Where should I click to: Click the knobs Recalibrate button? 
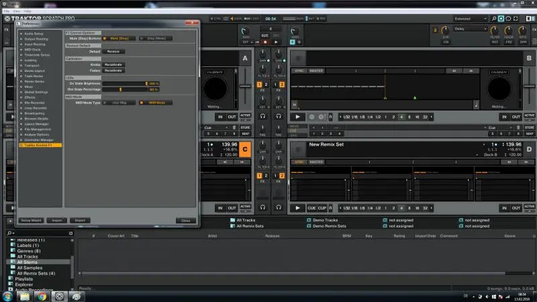pos(113,64)
